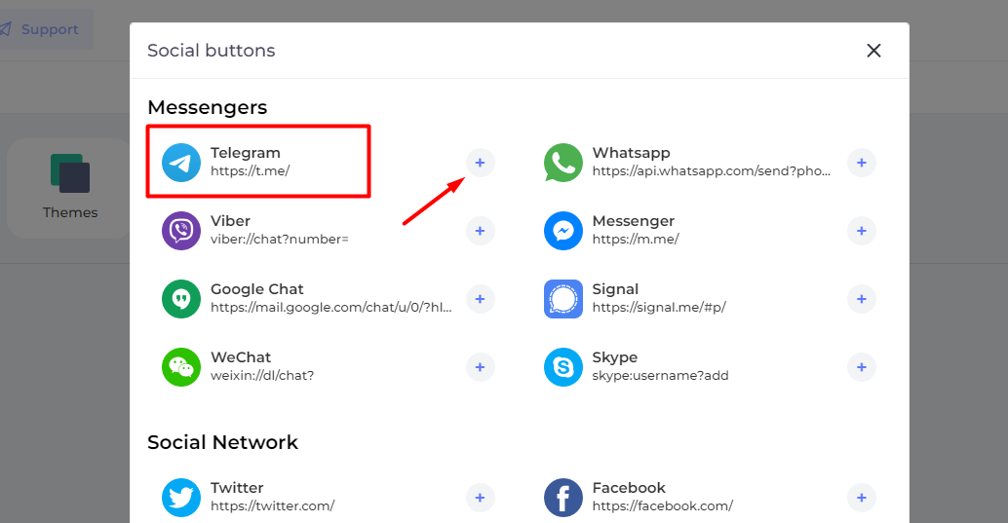
Task: Click the Facebook logo icon
Action: (x=563, y=498)
